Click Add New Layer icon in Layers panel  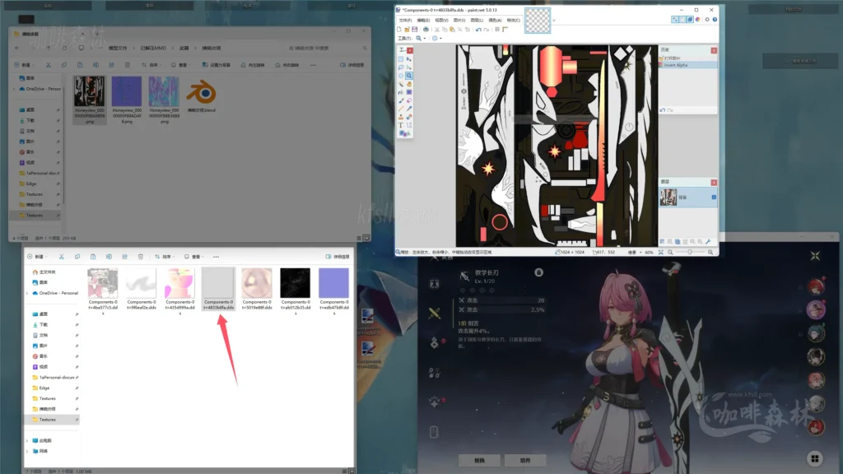pyautogui.click(x=662, y=241)
